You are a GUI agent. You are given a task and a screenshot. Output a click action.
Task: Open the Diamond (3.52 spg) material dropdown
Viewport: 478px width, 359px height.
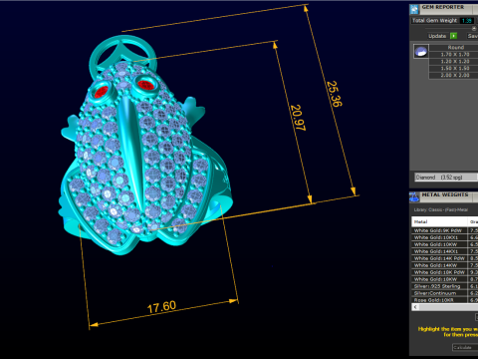[446, 178]
